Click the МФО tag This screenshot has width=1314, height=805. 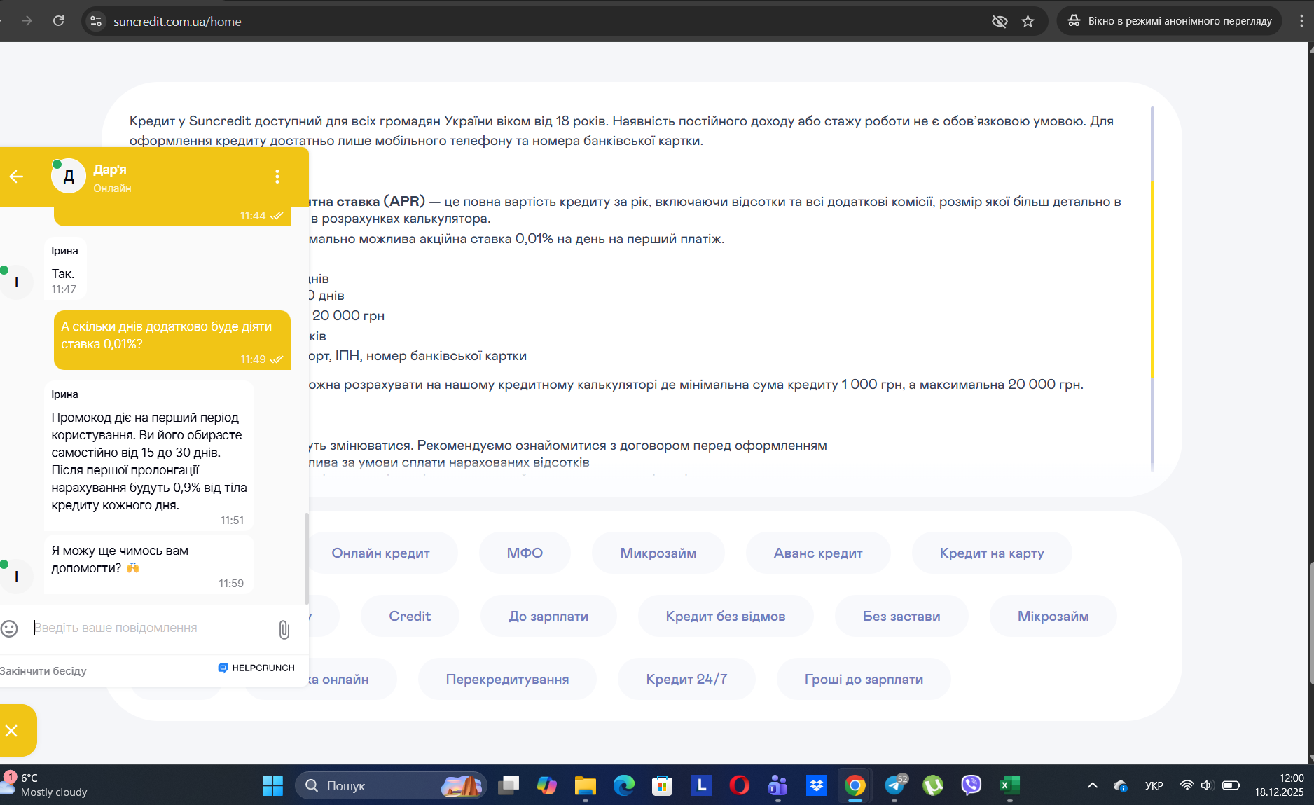coord(525,553)
